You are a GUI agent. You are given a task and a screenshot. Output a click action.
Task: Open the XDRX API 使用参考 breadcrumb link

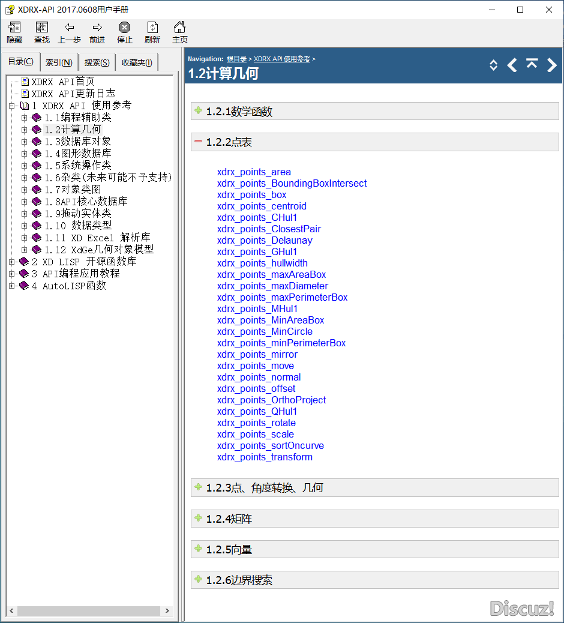[281, 59]
